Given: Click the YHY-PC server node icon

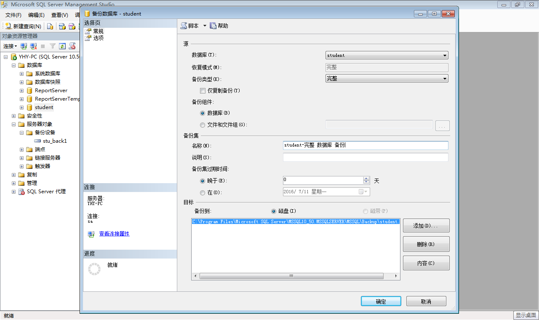Looking at the screenshot, I should [14, 57].
